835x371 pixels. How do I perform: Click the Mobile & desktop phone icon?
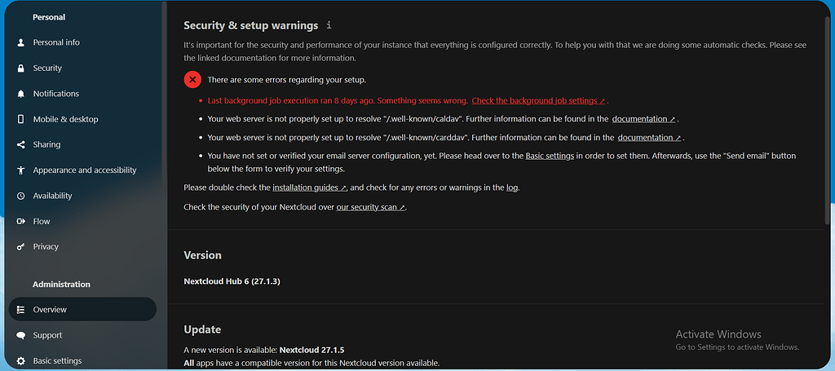click(20, 119)
